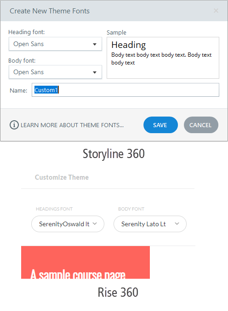Screen dimensions: 228x311
Task: Open Learn More About Theme Fonts link
Action: [72, 125]
